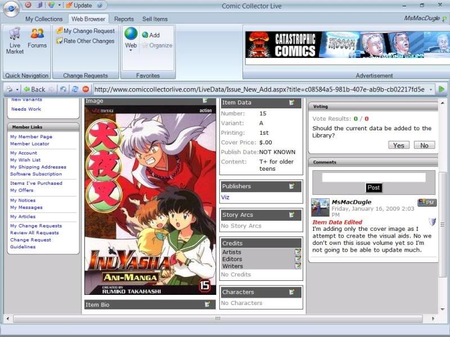Open Review All Requests link
Screen dimensions: 450x337
pos(34,233)
